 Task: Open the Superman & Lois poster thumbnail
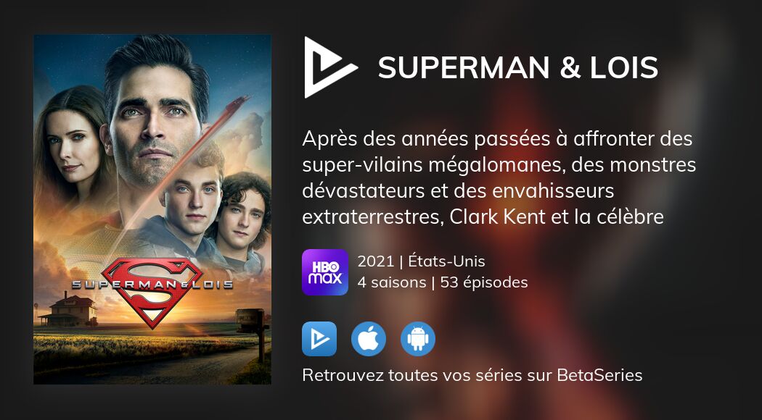pyautogui.click(x=152, y=209)
